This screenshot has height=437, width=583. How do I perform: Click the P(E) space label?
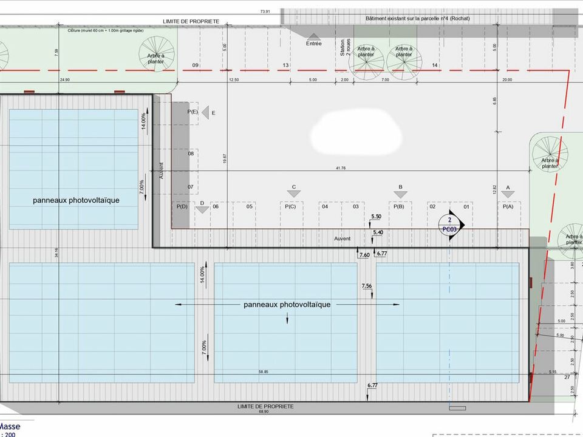[x=193, y=112]
